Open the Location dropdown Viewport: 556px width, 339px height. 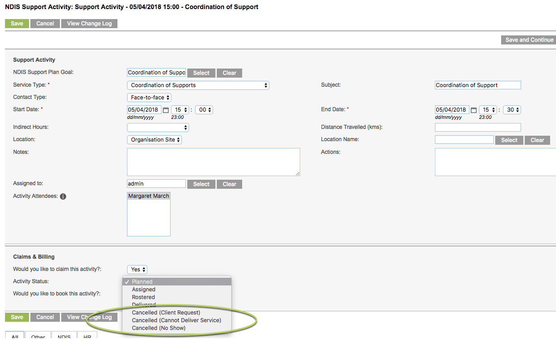(x=155, y=140)
